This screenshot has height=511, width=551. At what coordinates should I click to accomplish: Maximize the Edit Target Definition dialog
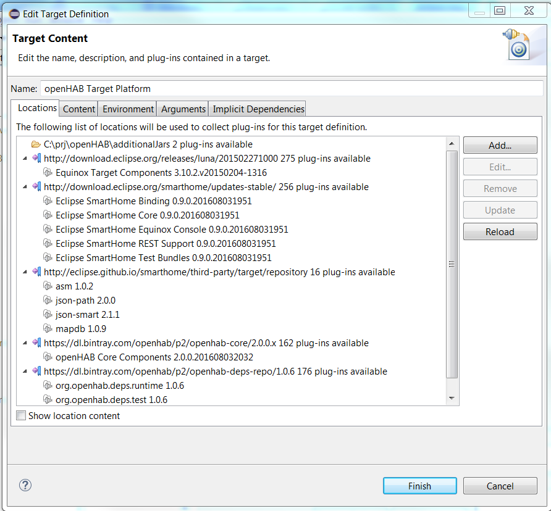(x=500, y=10)
